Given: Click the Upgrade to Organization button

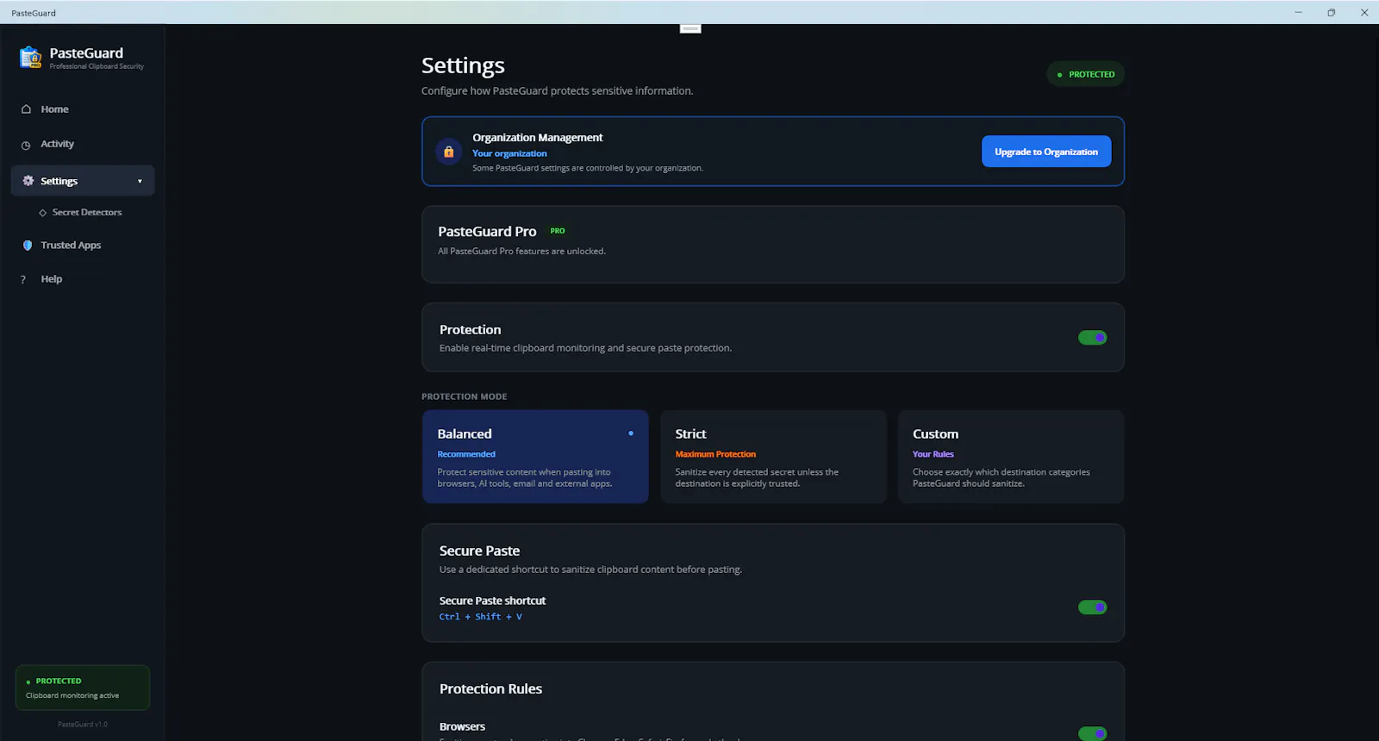Looking at the screenshot, I should tap(1046, 152).
